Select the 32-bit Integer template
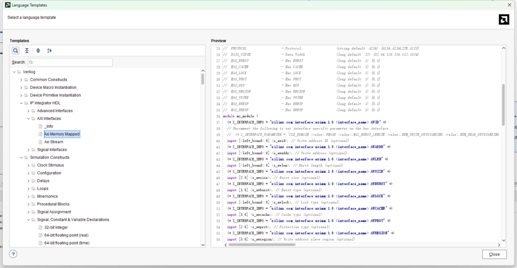 [56, 228]
